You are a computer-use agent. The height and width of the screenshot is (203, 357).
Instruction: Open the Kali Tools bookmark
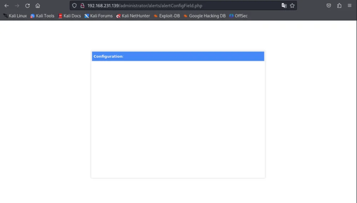[x=42, y=16]
